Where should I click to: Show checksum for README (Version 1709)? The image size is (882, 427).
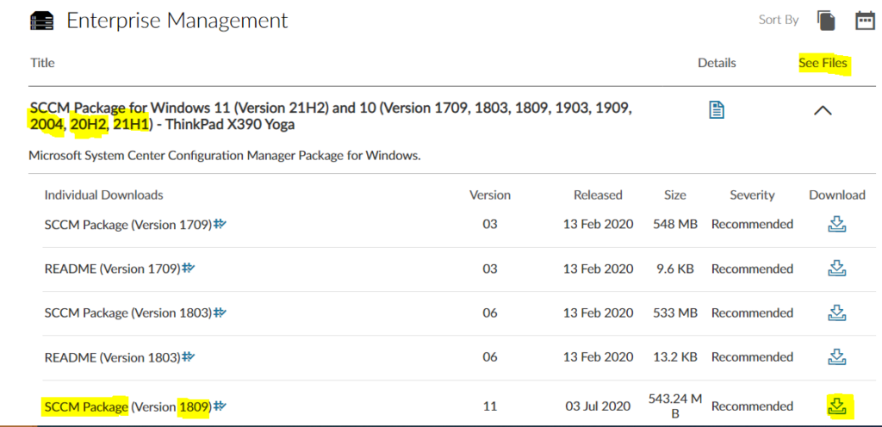tap(188, 269)
